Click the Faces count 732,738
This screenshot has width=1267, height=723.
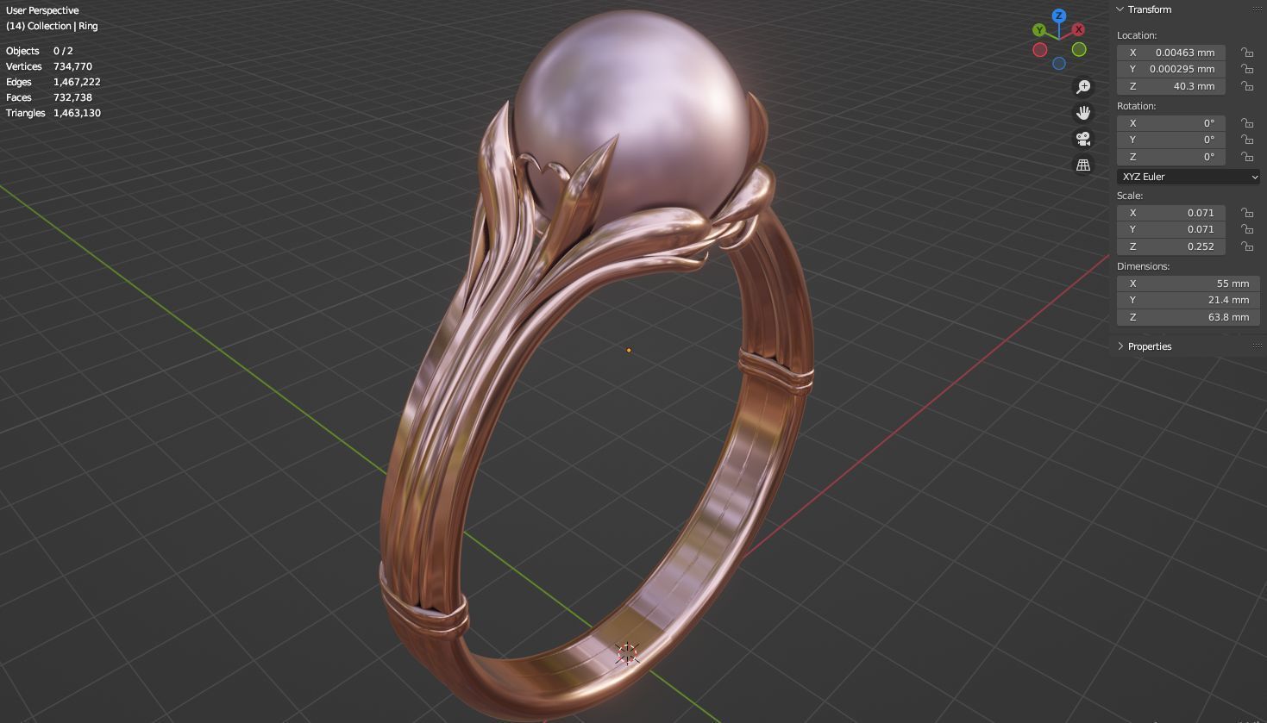click(x=72, y=97)
